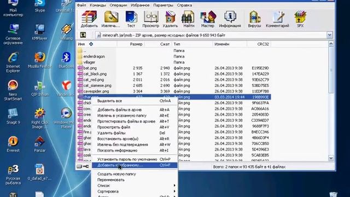Open the Просмотр toolbar tool
The height and width of the screenshot is (197, 350).
pyautogui.click(x=151, y=19)
